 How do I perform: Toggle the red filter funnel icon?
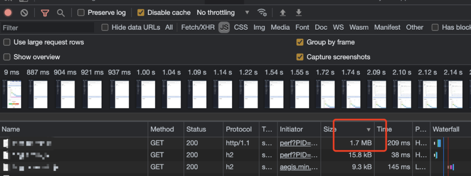coord(45,13)
